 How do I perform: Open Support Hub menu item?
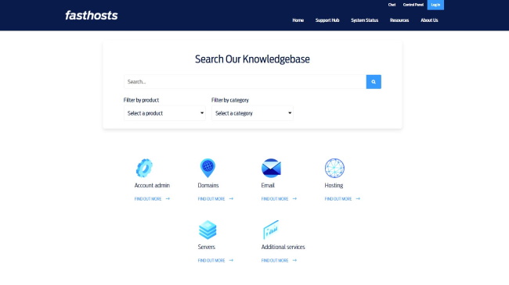pyautogui.click(x=327, y=20)
